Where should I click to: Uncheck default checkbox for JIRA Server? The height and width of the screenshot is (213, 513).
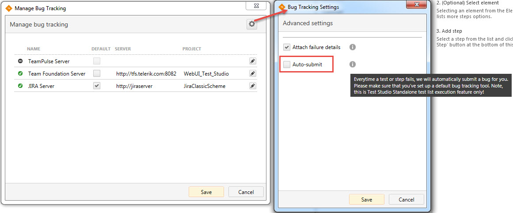coord(96,86)
